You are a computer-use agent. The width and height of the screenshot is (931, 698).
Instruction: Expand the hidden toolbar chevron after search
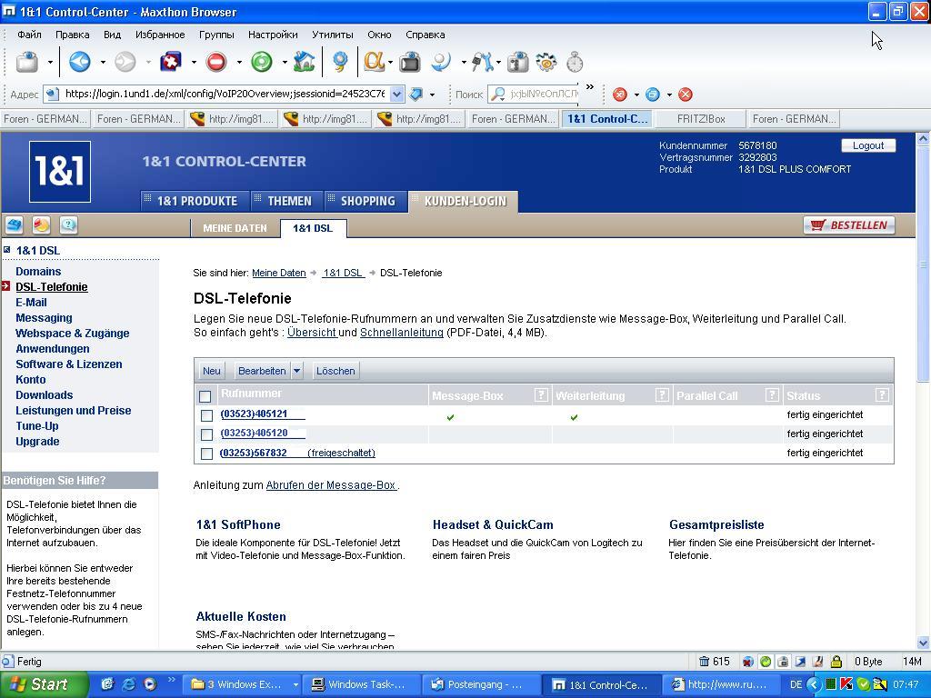coord(589,87)
